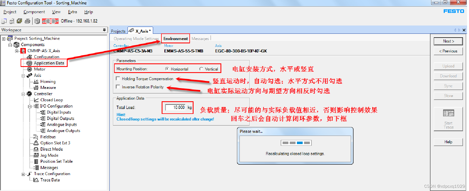Click the new project toolbar icon
This screenshot has width=469, height=191.
click(4, 21)
